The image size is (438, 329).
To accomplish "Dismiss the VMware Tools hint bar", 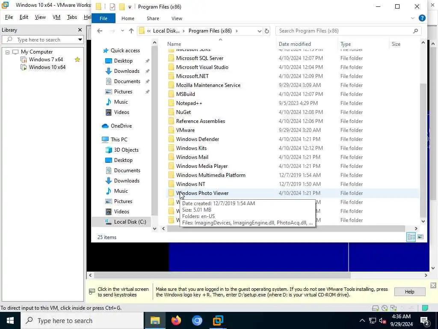I will 433,285.
